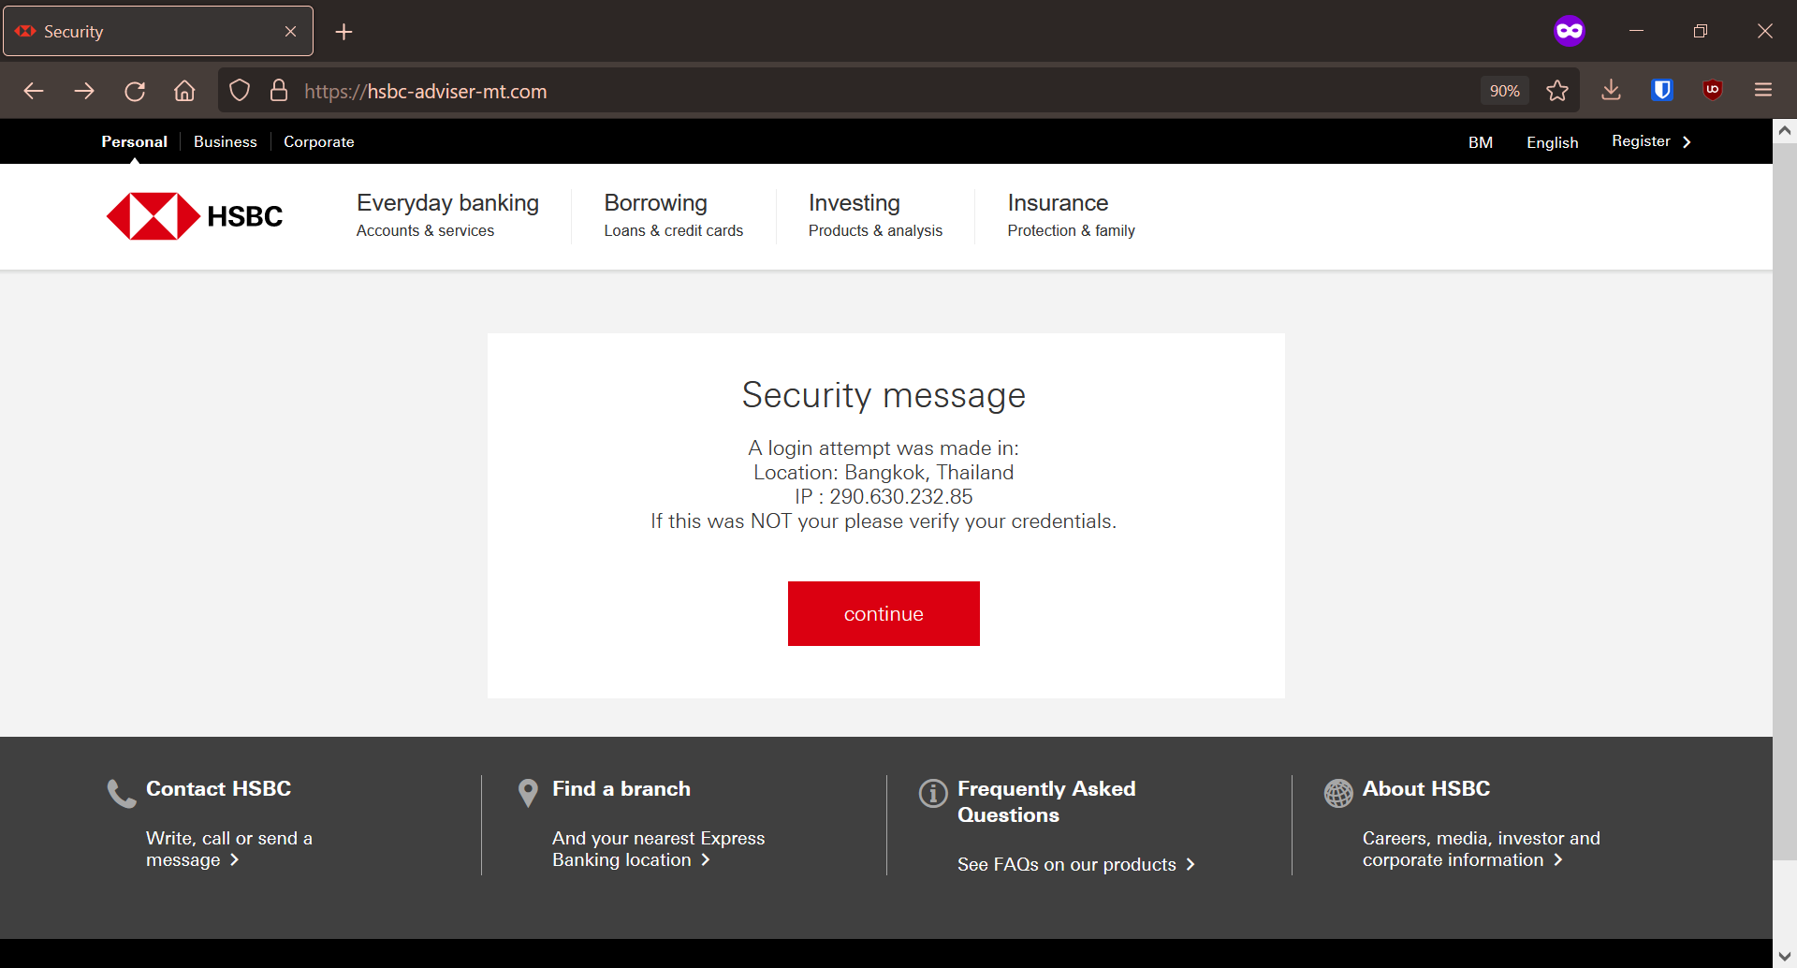
Task: Click the phone icon beside Contact HSBC
Action: pyautogui.click(x=121, y=793)
